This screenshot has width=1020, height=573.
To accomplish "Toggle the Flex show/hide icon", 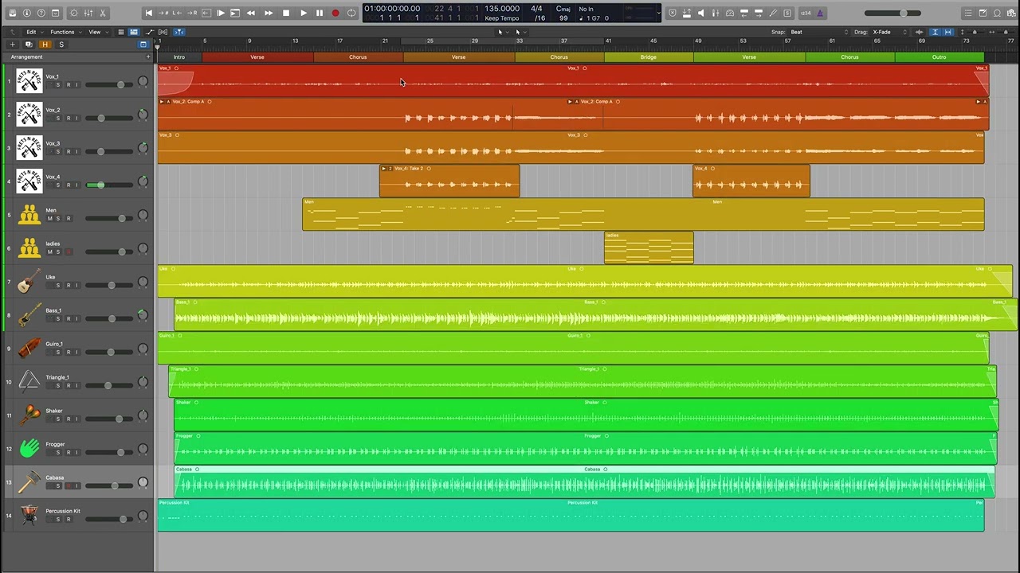I will (x=162, y=32).
